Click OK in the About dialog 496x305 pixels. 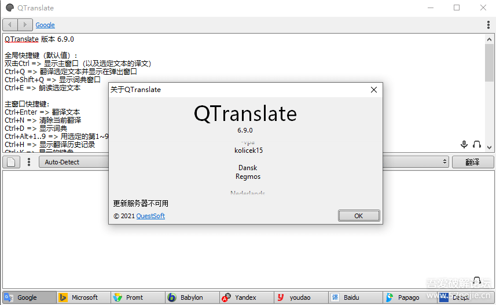point(359,216)
